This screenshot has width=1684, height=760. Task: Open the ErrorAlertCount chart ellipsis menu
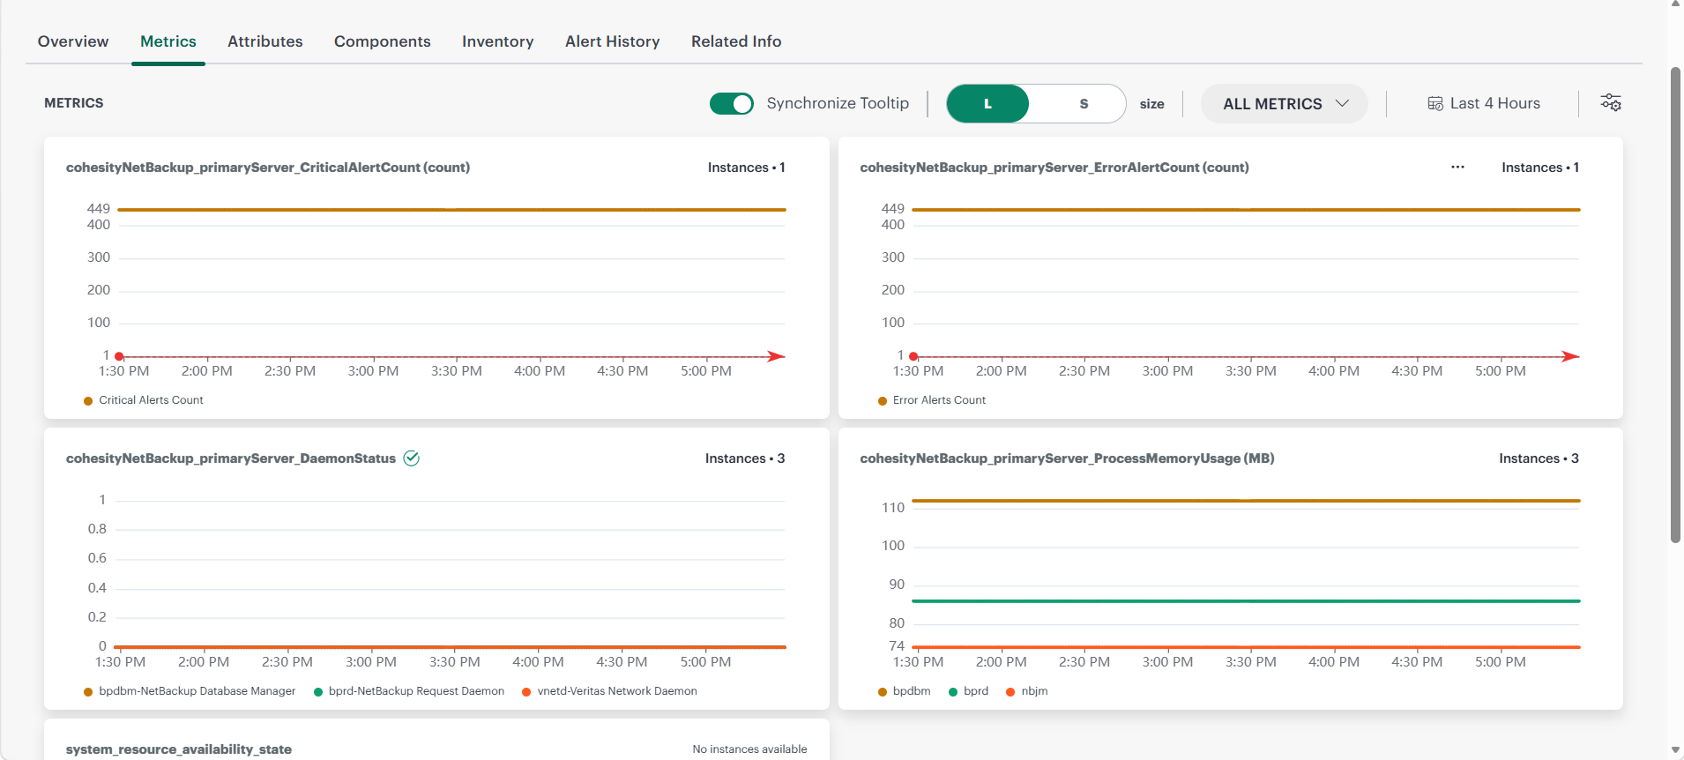(1457, 168)
